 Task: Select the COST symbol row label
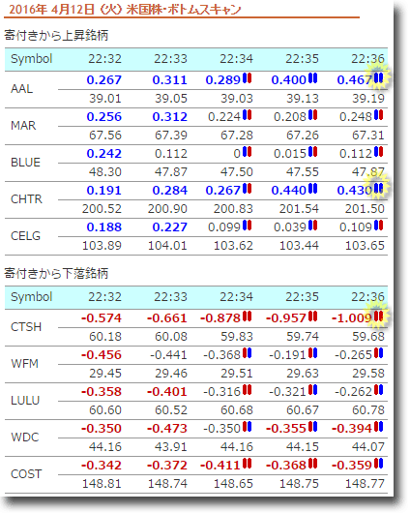(x=26, y=473)
